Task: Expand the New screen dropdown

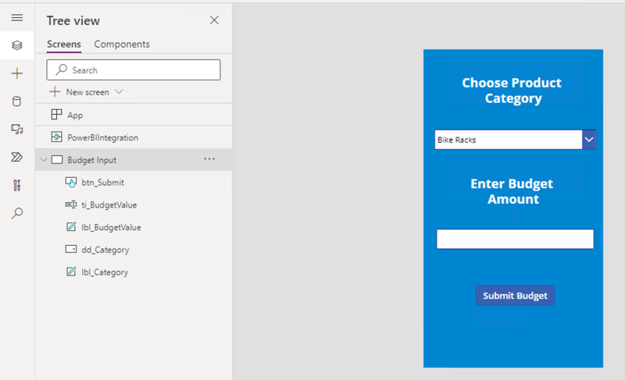Action: pyautogui.click(x=119, y=92)
